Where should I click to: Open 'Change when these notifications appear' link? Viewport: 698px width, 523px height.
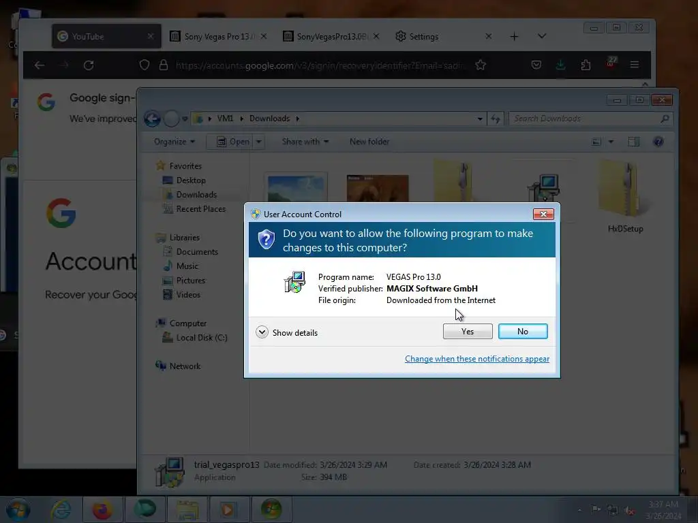pyautogui.click(x=476, y=359)
